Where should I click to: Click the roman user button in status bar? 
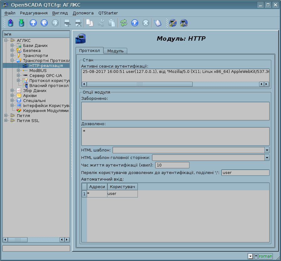pyautogui.click(x=265, y=256)
